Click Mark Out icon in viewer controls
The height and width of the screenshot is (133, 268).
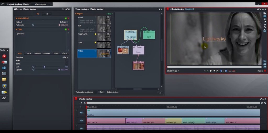pos(226,71)
